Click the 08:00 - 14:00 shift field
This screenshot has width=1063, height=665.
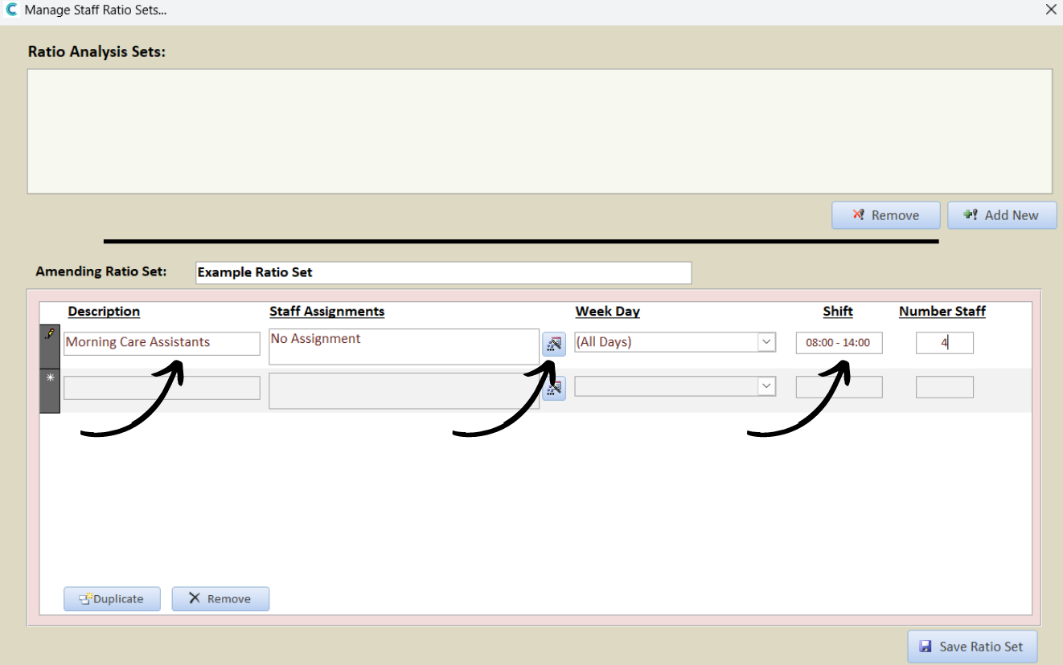[839, 343]
